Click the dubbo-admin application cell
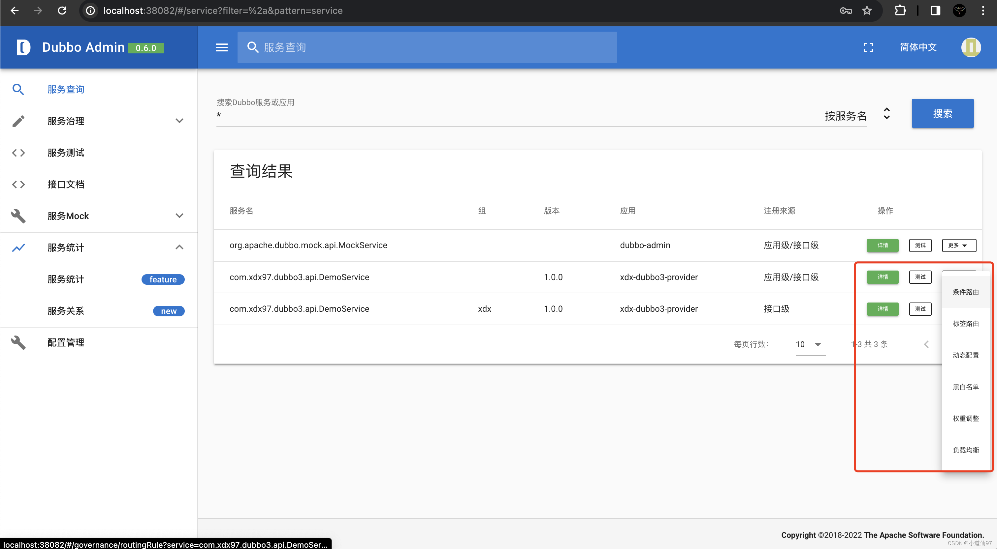 click(x=645, y=245)
